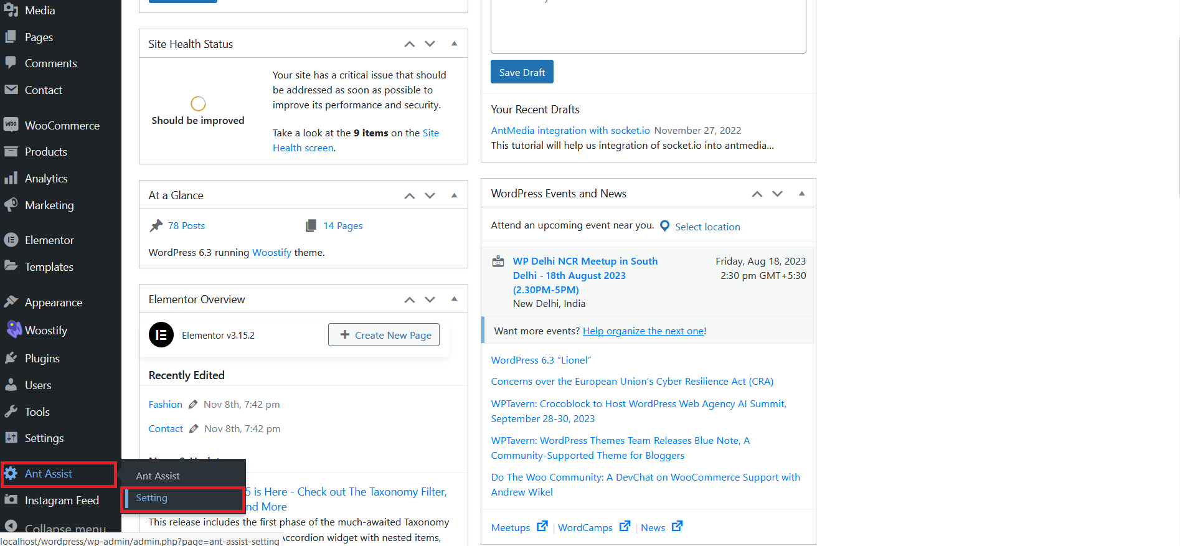
Task: Click the Products box icon
Action: [11, 151]
